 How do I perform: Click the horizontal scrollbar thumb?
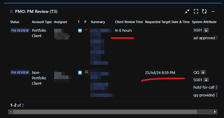tap(105, 112)
